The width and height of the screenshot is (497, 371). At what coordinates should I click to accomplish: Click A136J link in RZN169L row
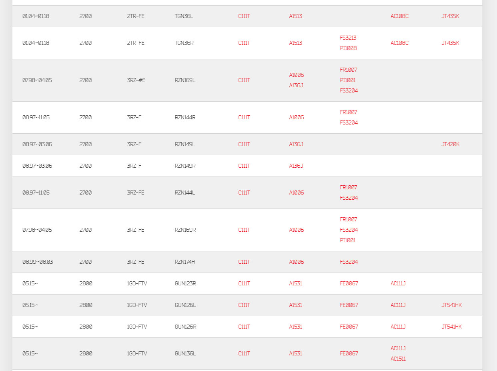click(x=296, y=85)
